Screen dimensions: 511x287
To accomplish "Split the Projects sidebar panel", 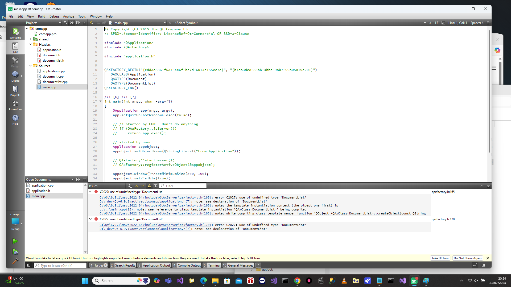I will point(78,23).
